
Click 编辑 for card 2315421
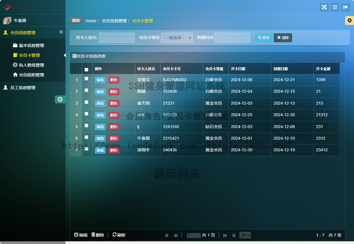[x=100, y=138]
